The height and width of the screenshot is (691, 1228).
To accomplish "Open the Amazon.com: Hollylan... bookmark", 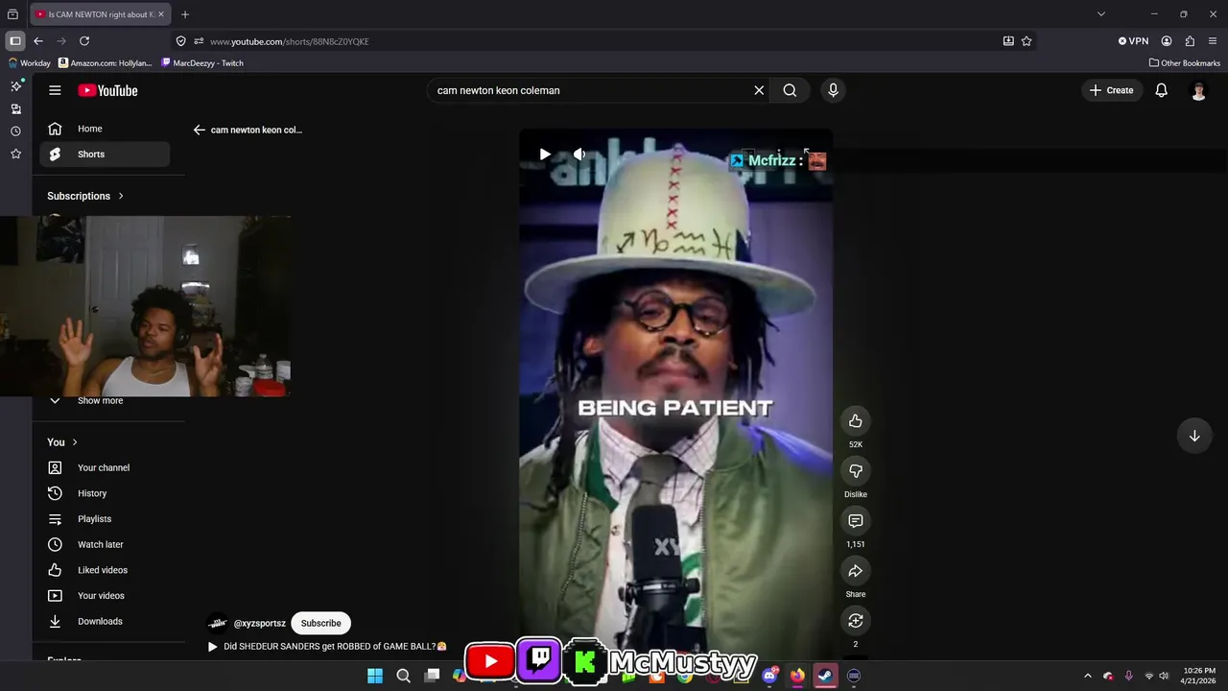I will point(105,63).
